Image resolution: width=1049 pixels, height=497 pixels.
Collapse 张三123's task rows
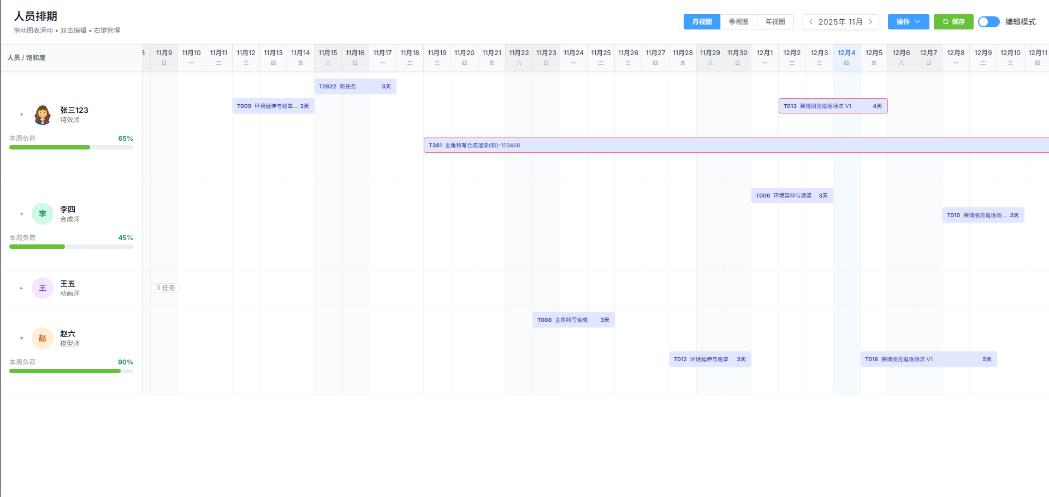pyautogui.click(x=21, y=114)
